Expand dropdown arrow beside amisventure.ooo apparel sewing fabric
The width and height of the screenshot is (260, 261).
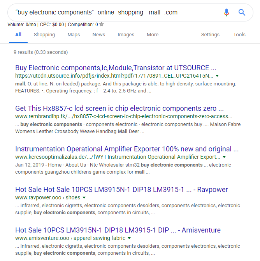[129, 238]
